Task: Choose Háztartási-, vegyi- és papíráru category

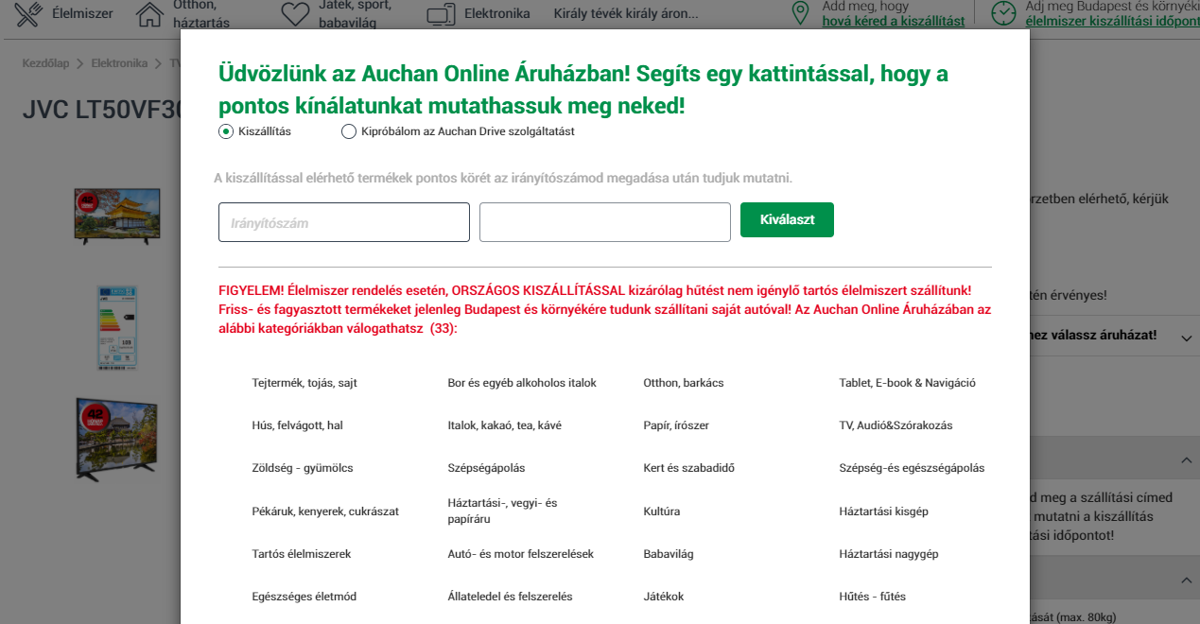Action: click(x=502, y=511)
